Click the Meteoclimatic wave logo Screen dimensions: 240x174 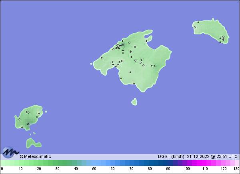[10, 152]
